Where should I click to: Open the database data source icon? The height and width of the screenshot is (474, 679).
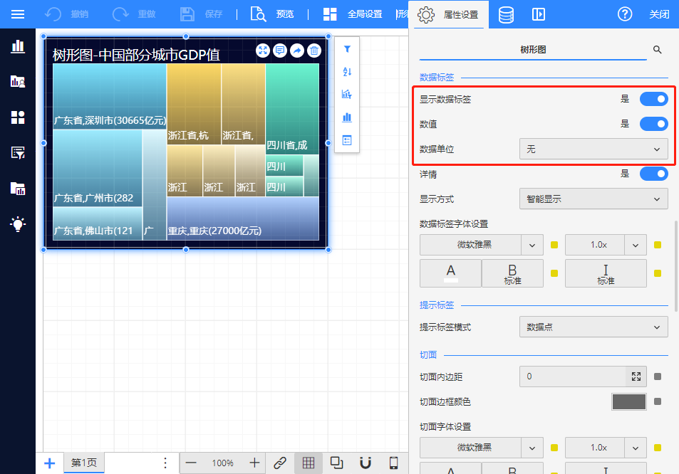click(x=506, y=14)
